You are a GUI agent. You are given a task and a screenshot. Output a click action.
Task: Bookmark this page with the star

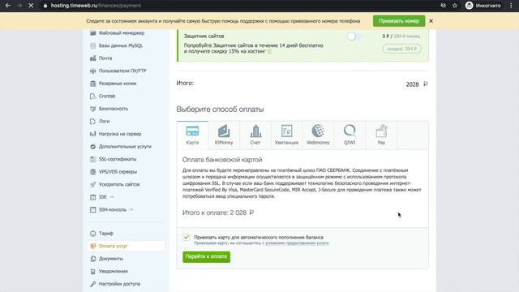[455, 6]
